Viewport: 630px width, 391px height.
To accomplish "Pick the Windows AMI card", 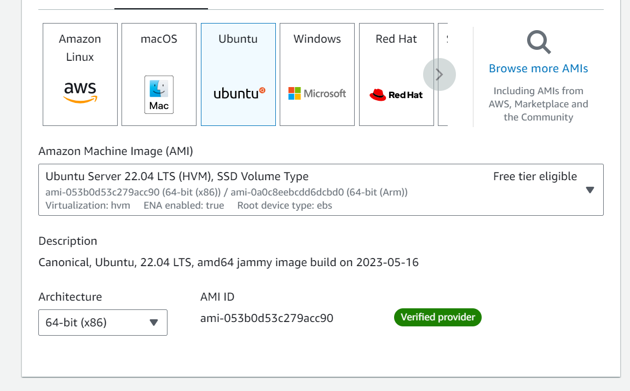I will point(317,74).
